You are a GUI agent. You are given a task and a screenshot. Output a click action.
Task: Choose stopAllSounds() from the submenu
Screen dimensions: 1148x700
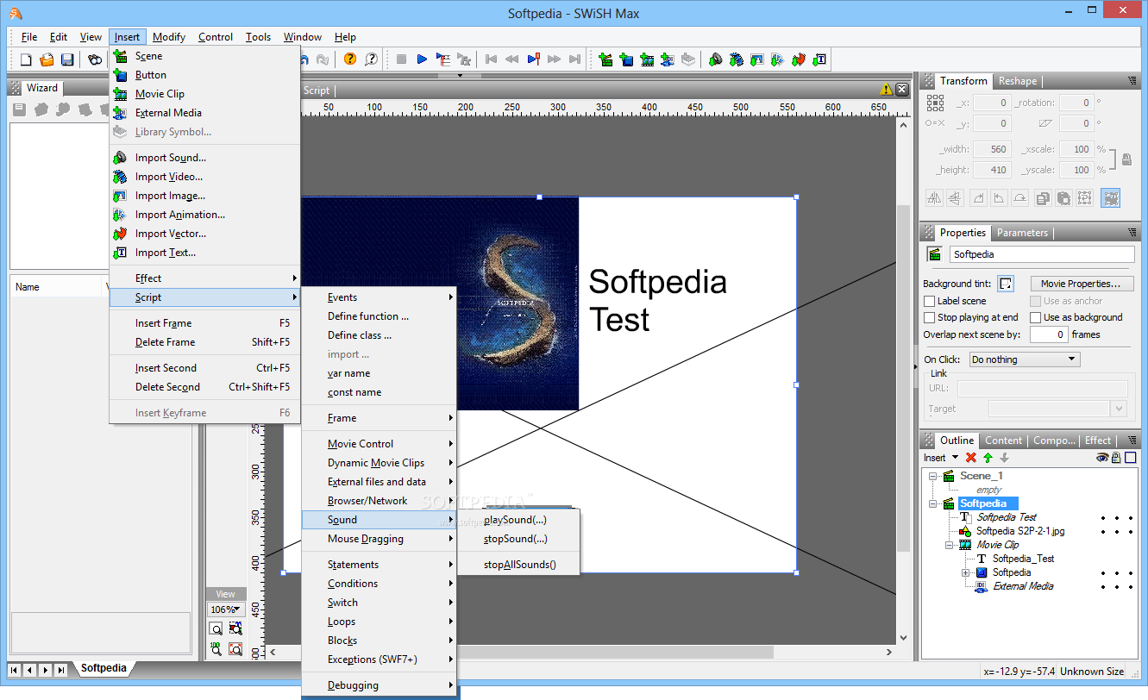519,565
